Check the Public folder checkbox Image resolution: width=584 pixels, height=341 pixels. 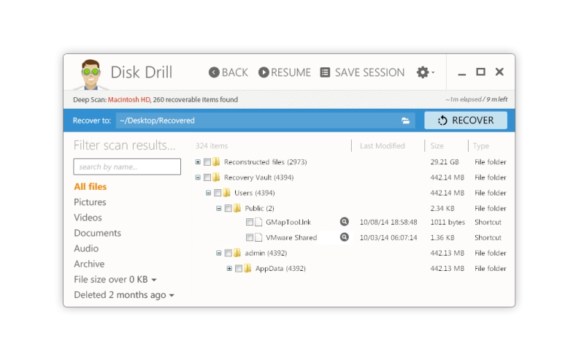[228, 208]
